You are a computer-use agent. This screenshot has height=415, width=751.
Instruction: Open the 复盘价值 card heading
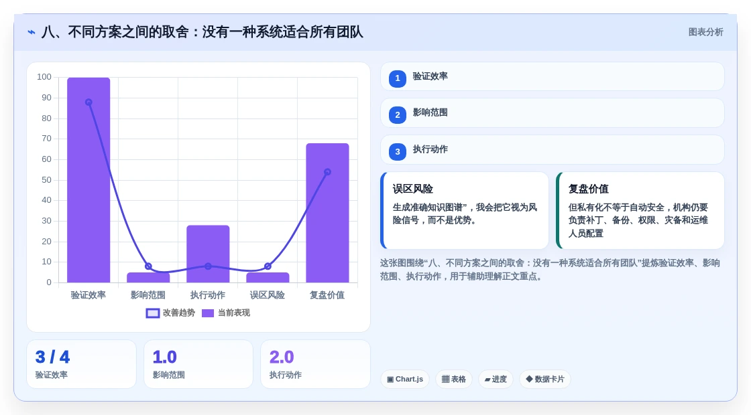coord(588,189)
